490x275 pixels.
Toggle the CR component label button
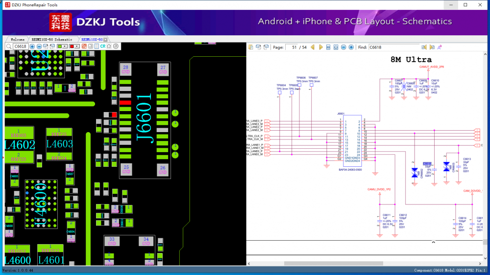click(x=103, y=46)
